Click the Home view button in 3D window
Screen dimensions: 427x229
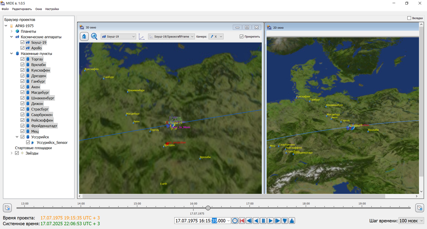84,37
